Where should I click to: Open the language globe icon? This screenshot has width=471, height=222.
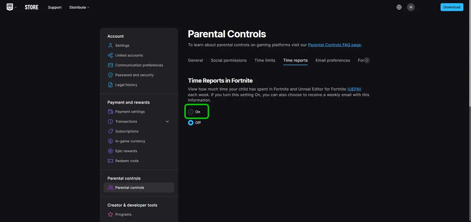click(x=399, y=7)
